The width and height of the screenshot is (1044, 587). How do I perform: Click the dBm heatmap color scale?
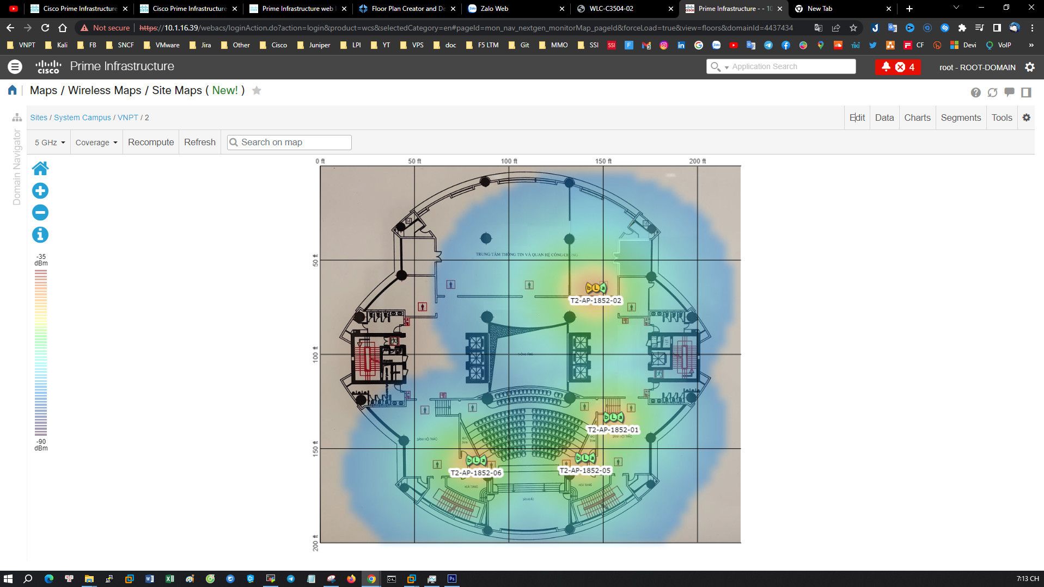tap(41, 353)
